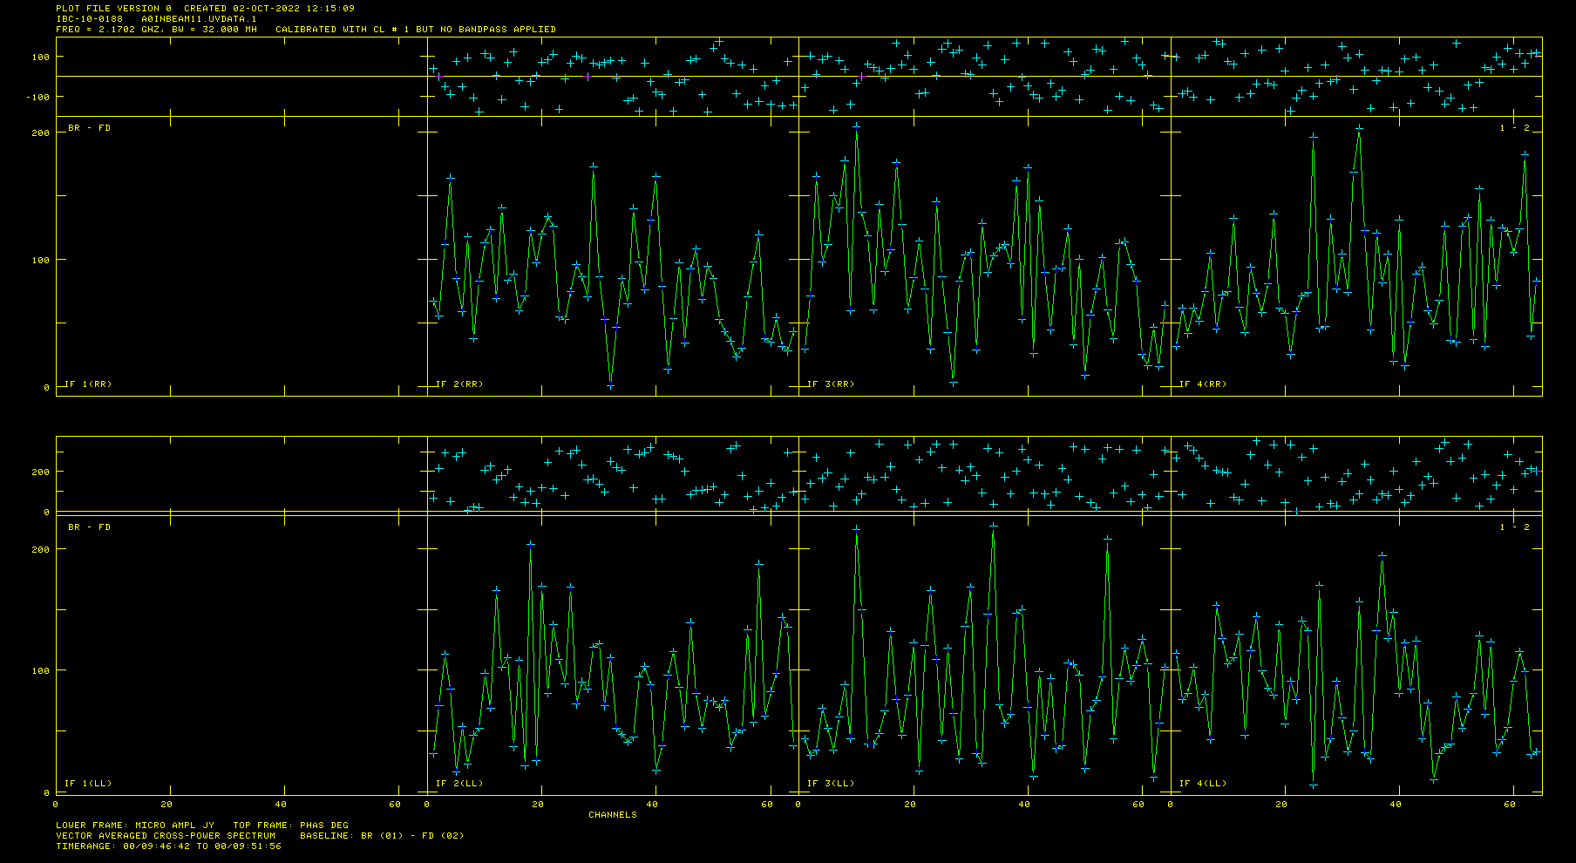Click the IF 1(RR) panel label

[x=88, y=384]
